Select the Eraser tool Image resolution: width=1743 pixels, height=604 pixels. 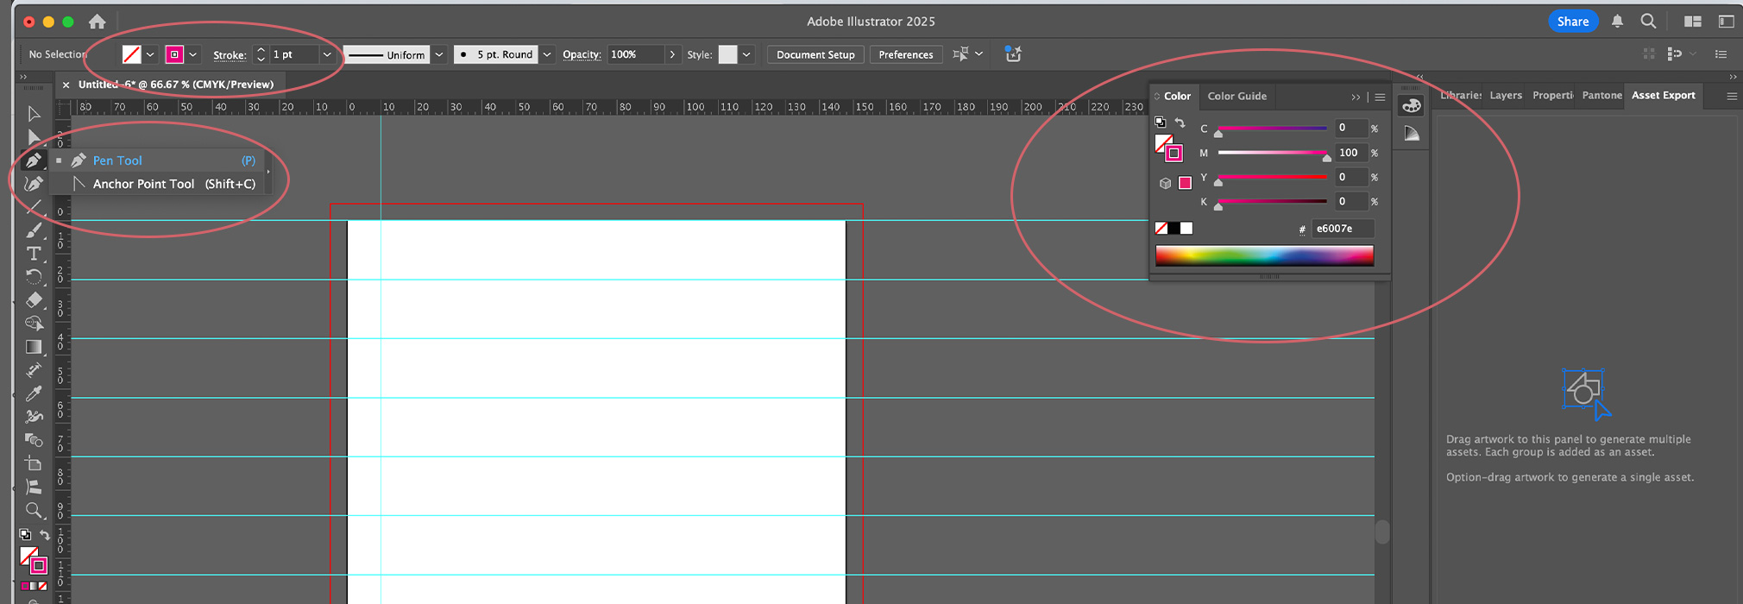pos(34,300)
